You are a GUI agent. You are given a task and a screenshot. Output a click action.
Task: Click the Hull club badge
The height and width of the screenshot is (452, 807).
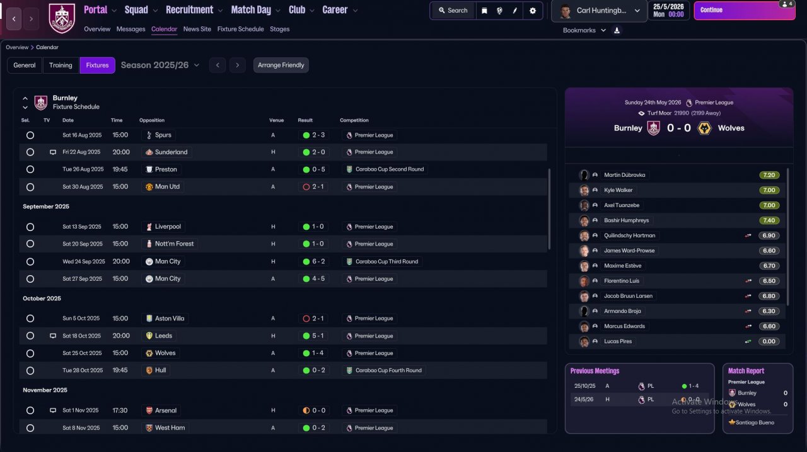point(149,370)
